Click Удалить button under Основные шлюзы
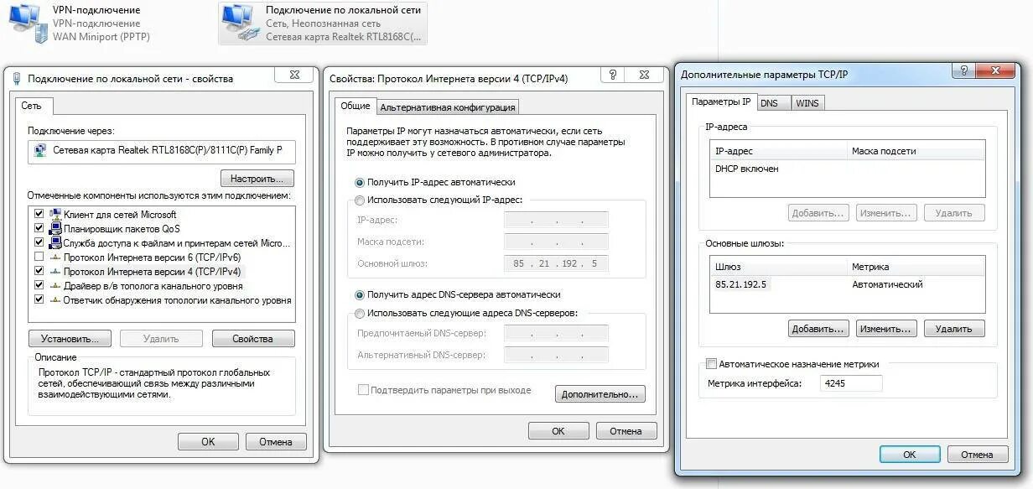 [x=954, y=329]
